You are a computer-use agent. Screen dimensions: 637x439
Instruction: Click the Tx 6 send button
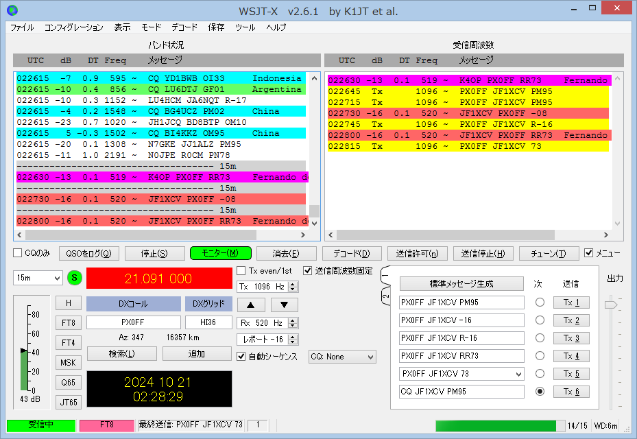(x=571, y=392)
